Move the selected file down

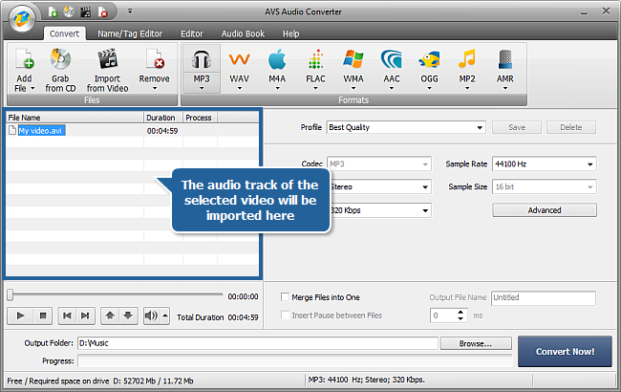[128, 316]
